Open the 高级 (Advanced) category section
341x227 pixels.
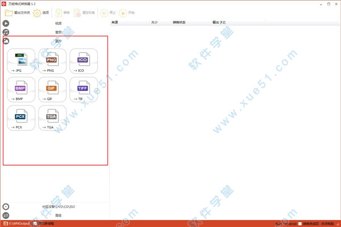[59, 216]
